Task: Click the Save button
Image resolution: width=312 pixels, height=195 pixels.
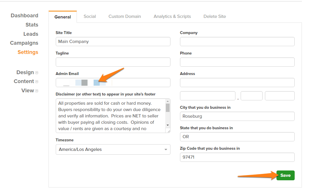Action: tap(285, 175)
